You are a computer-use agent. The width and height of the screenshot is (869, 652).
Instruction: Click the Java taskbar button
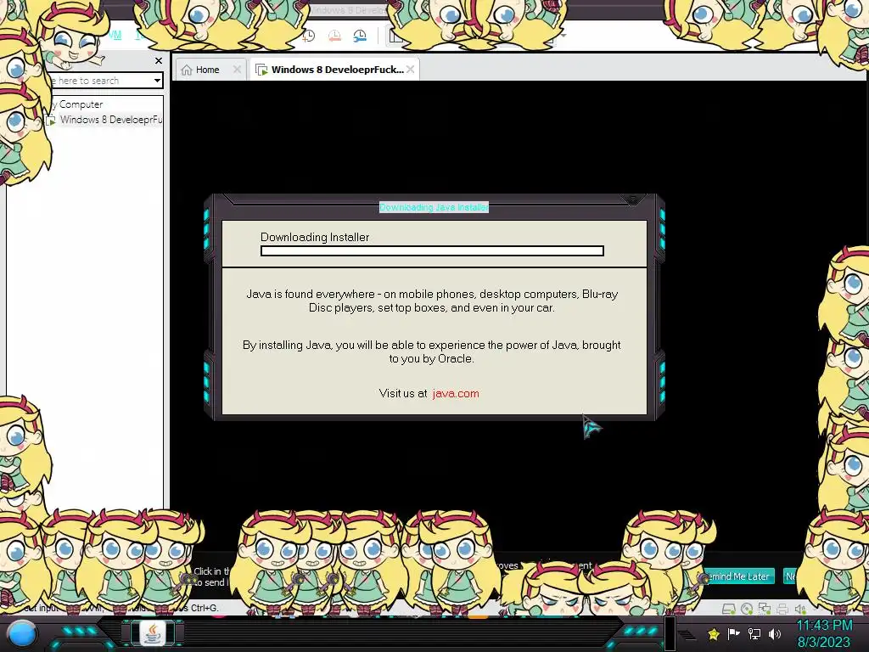(152, 633)
